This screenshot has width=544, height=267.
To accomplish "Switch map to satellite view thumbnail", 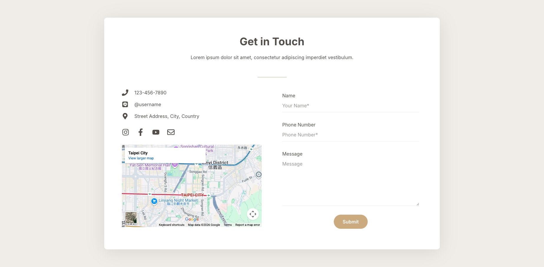I will pos(131,218).
